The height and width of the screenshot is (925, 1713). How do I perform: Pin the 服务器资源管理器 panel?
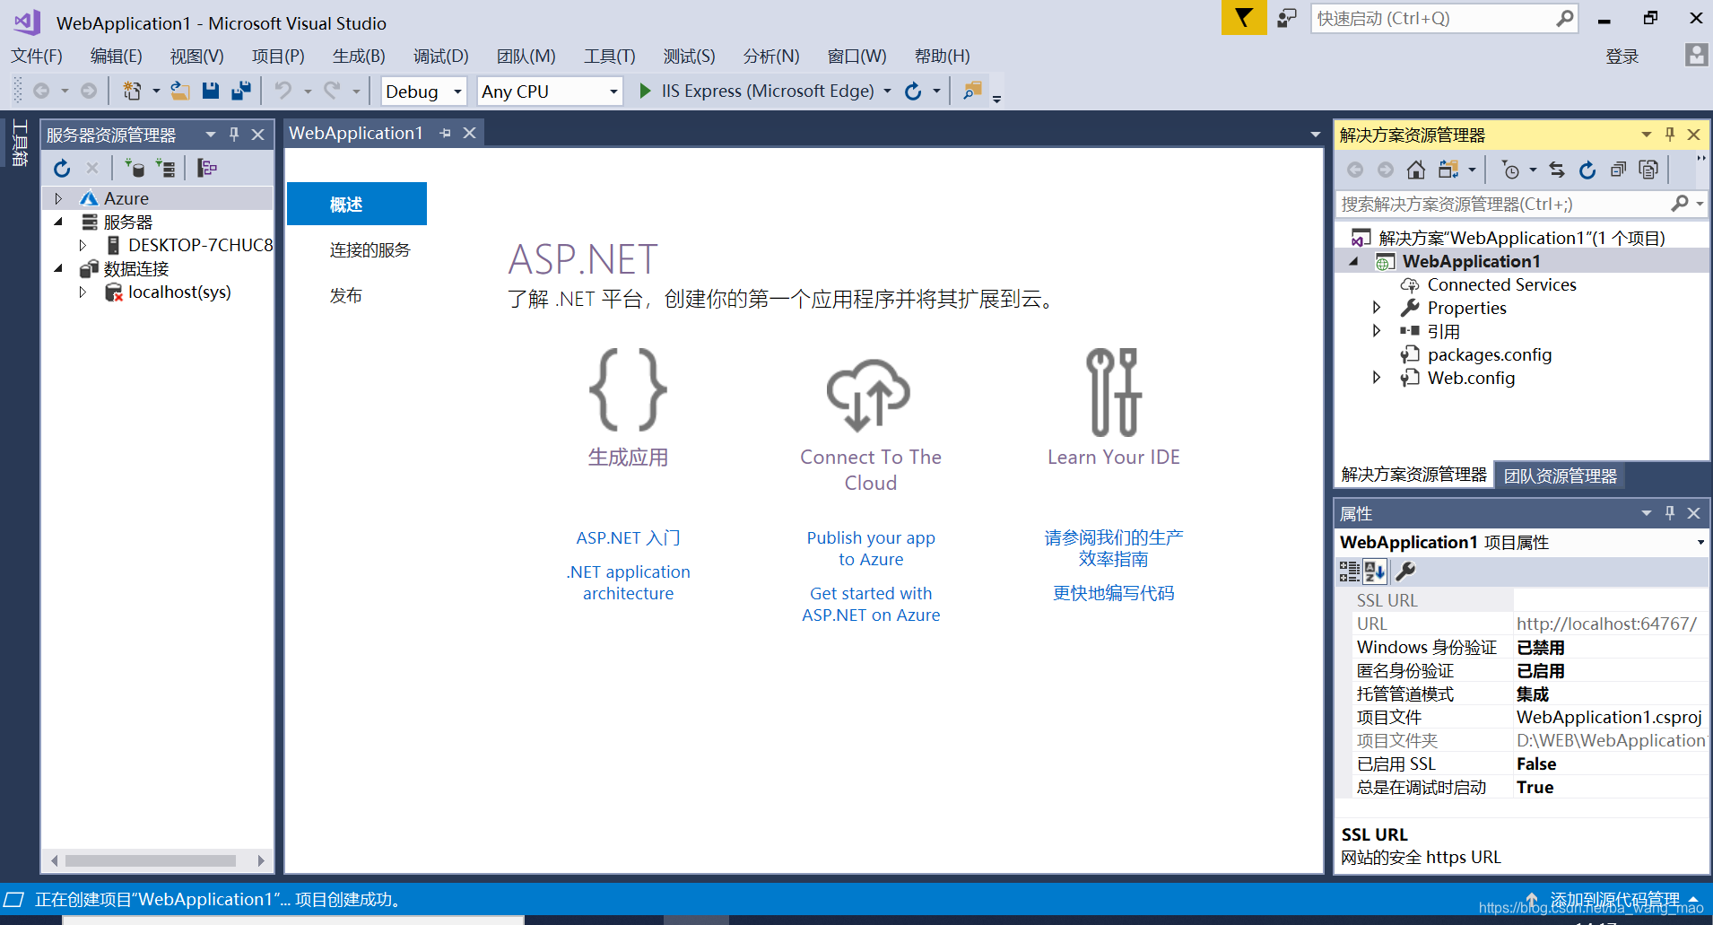coord(234,135)
